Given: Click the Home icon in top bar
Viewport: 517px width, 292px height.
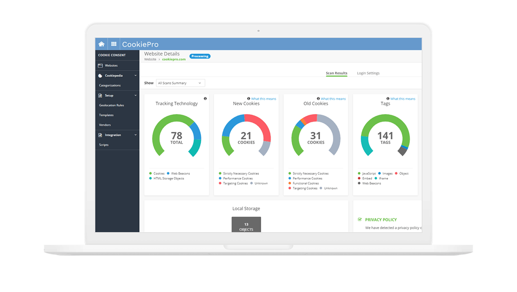Looking at the screenshot, I should click(x=101, y=44).
